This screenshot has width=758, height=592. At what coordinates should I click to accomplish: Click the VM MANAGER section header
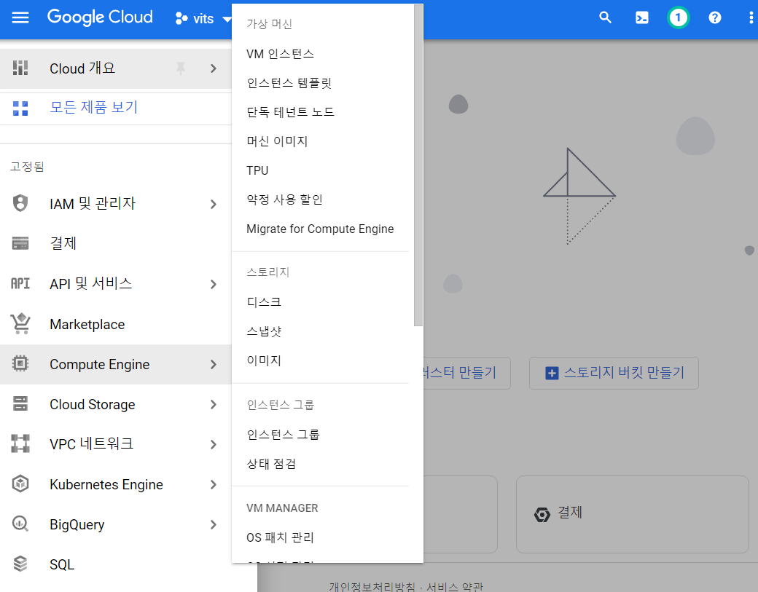point(282,508)
